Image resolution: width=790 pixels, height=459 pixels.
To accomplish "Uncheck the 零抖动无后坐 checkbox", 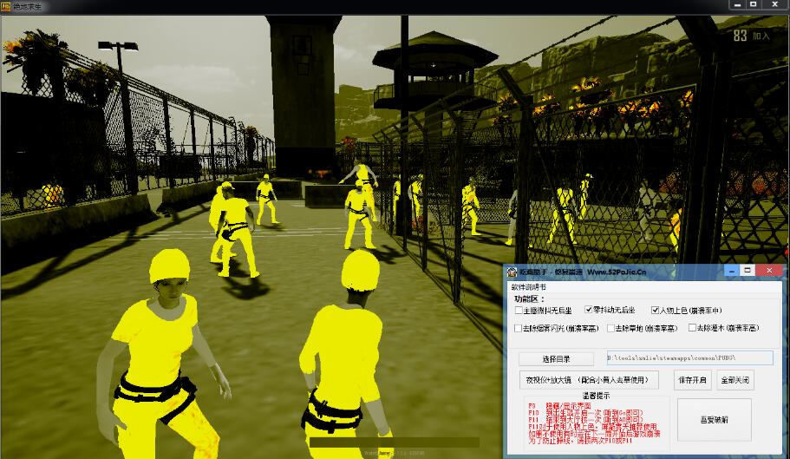I will click(x=589, y=310).
